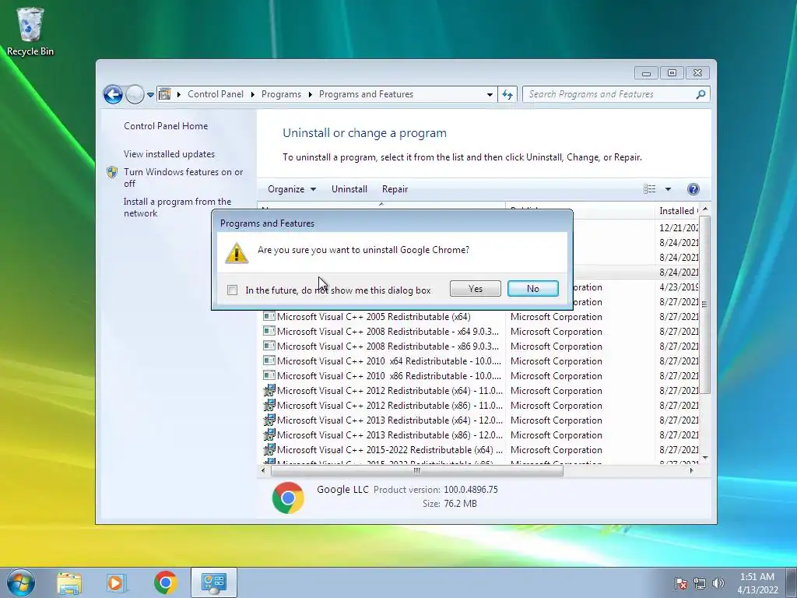
Task: Click the change view icon
Action: pos(650,189)
